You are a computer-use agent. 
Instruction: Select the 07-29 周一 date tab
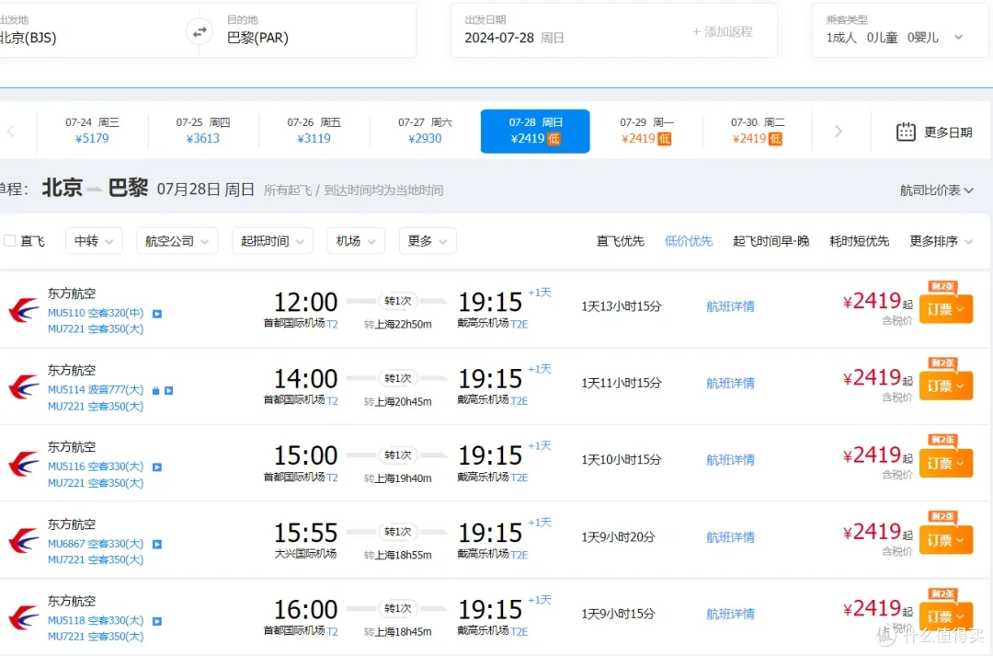pyautogui.click(x=646, y=131)
